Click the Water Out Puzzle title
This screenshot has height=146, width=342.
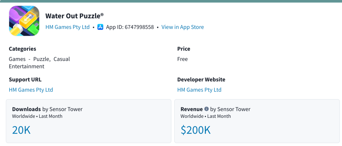click(75, 16)
